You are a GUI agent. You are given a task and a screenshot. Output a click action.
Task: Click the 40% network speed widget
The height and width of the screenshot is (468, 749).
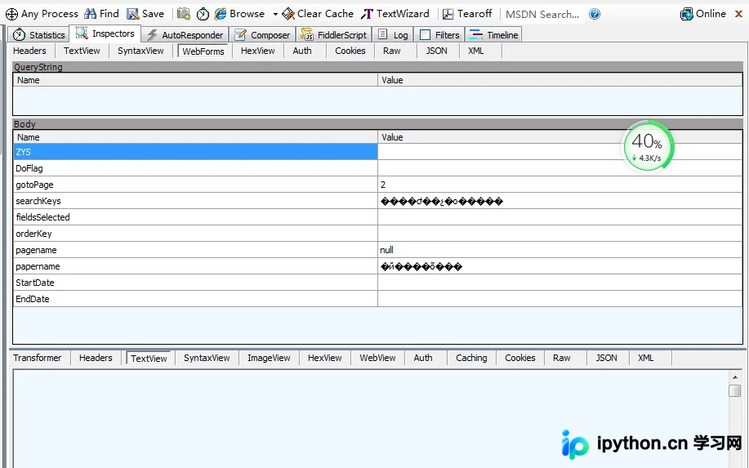click(x=648, y=147)
